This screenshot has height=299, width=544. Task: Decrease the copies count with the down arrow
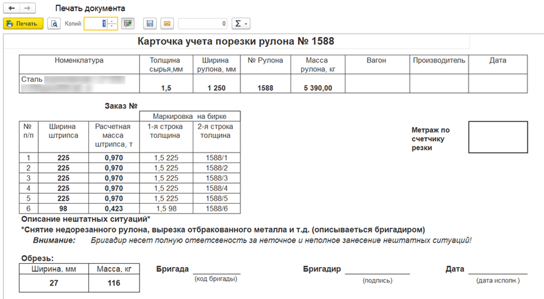click(x=112, y=26)
